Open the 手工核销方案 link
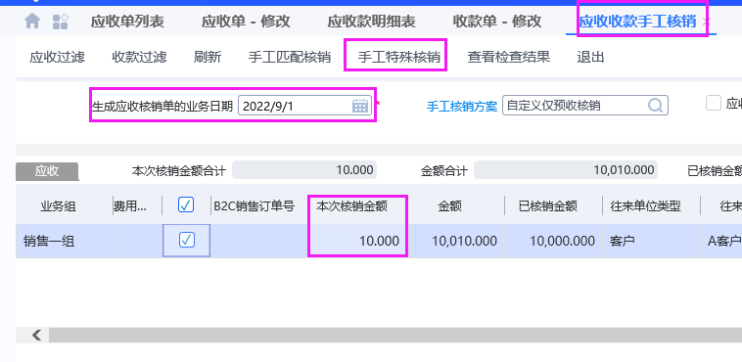 pos(462,106)
